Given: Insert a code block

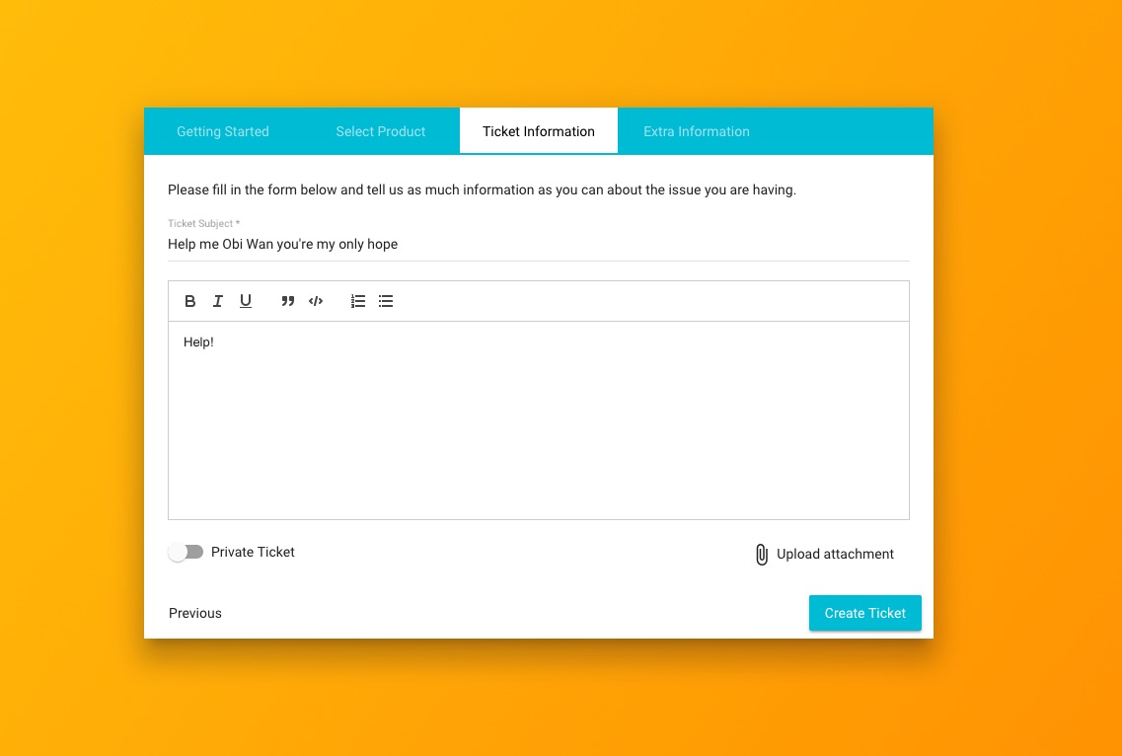Looking at the screenshot, I should (x=316, y=301).
